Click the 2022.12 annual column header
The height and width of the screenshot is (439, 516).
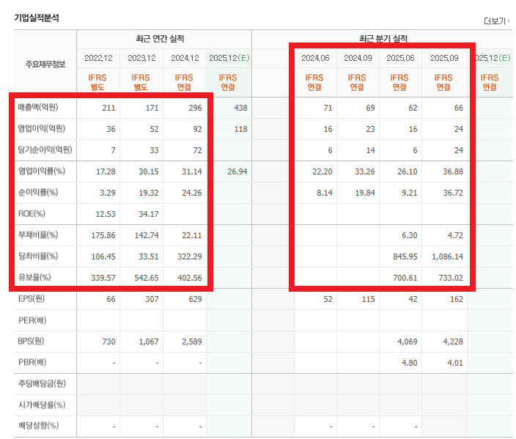point(98,58)
